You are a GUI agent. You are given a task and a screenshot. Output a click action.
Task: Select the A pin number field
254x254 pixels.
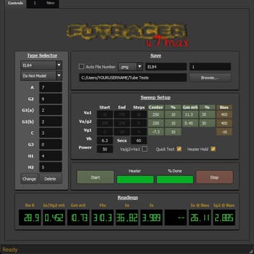(51, 87)
